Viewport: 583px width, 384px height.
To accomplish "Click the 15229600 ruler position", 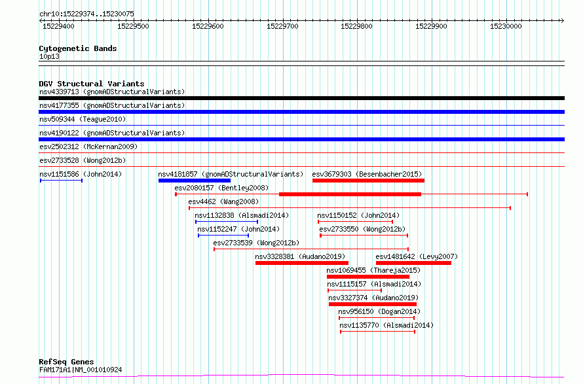I will coord(208,26).
